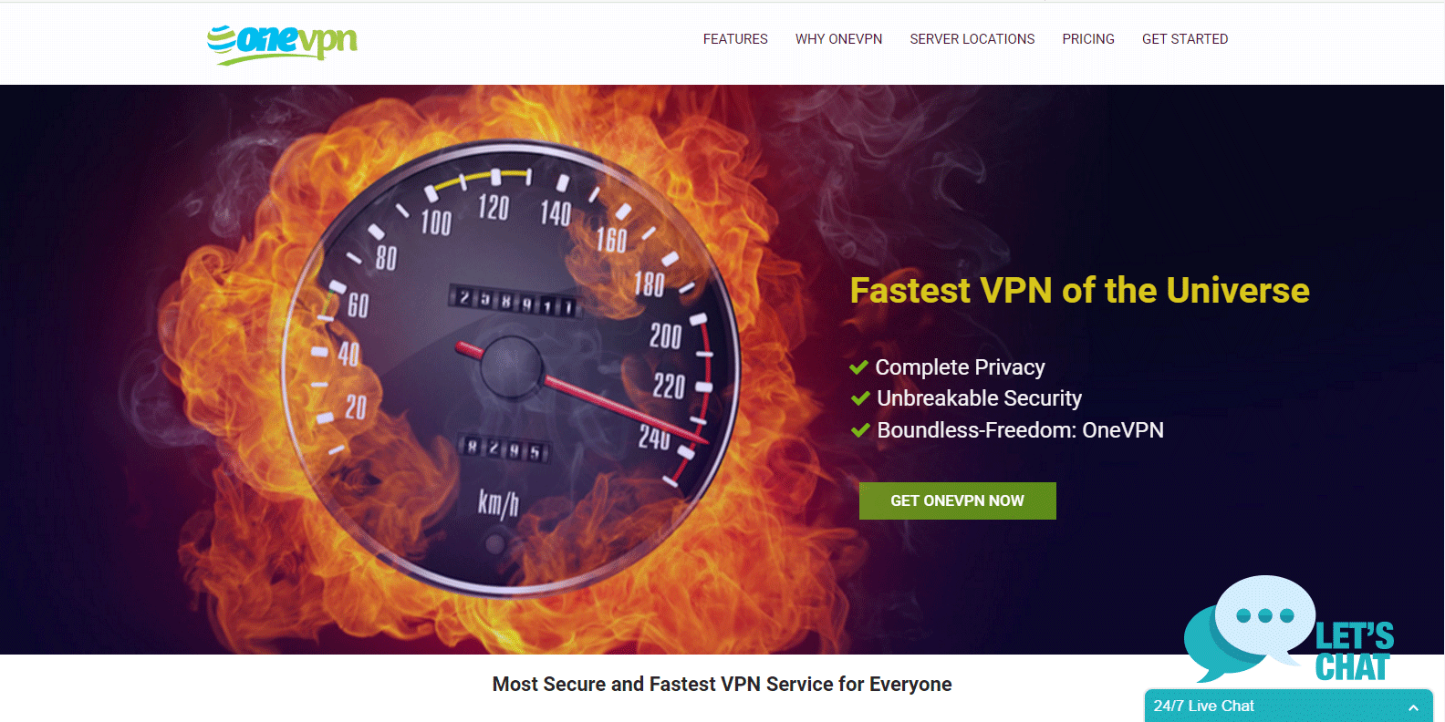Click the Complete Privacy checkmark icon

[858, 367]
